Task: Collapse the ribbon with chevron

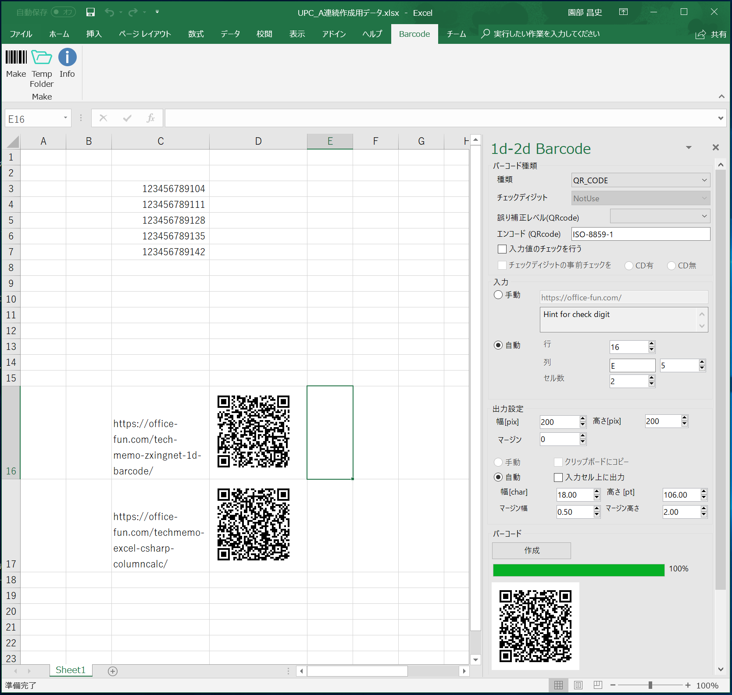Action: click(x=721, y=96)
